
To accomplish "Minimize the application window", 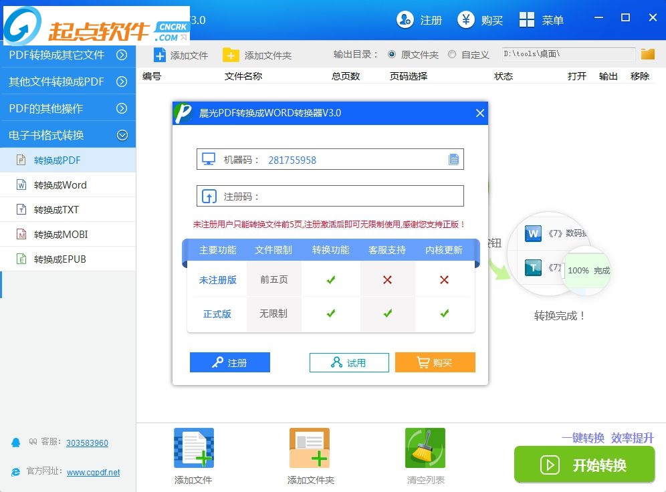I will click(x=599, y=17).
